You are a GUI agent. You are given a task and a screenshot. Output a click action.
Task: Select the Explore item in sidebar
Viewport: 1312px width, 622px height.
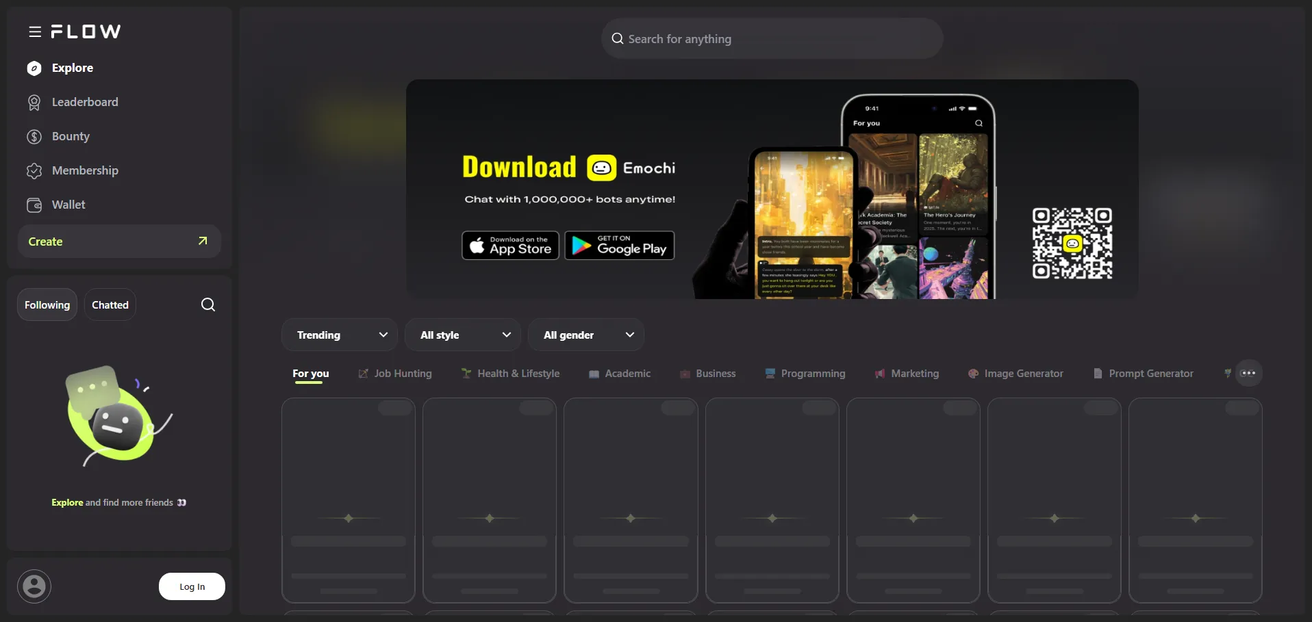coord(72,68)
